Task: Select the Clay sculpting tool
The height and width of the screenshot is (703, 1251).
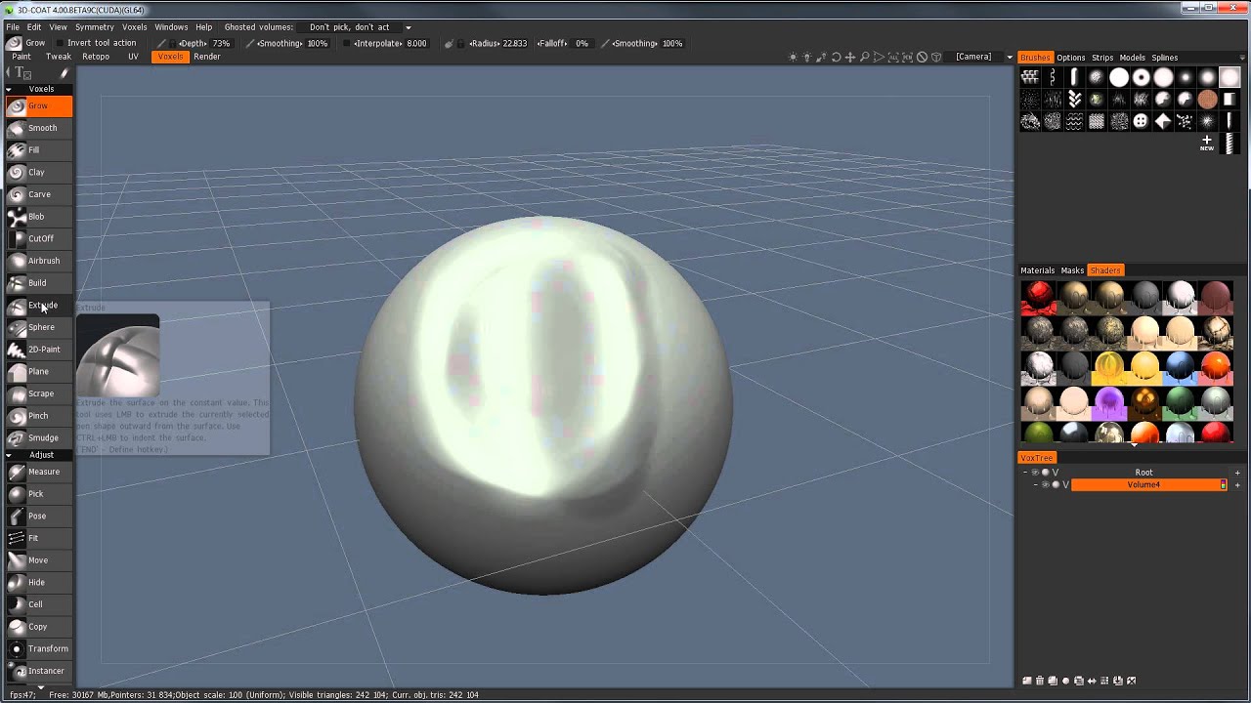Action: point(37,172)
